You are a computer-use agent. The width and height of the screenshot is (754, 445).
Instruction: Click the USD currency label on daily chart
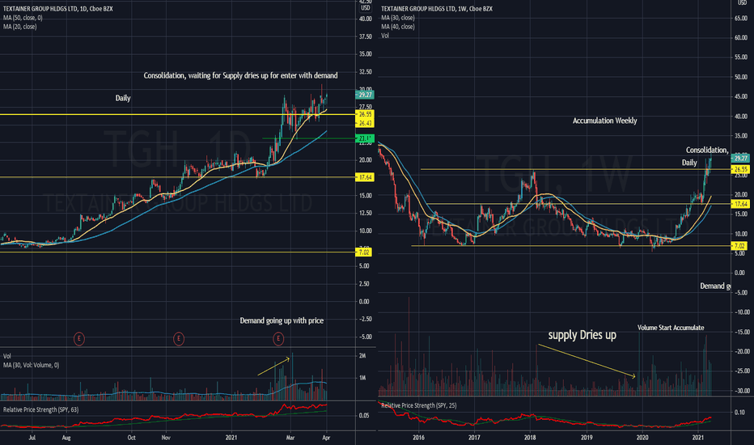[x=366, y=8]
